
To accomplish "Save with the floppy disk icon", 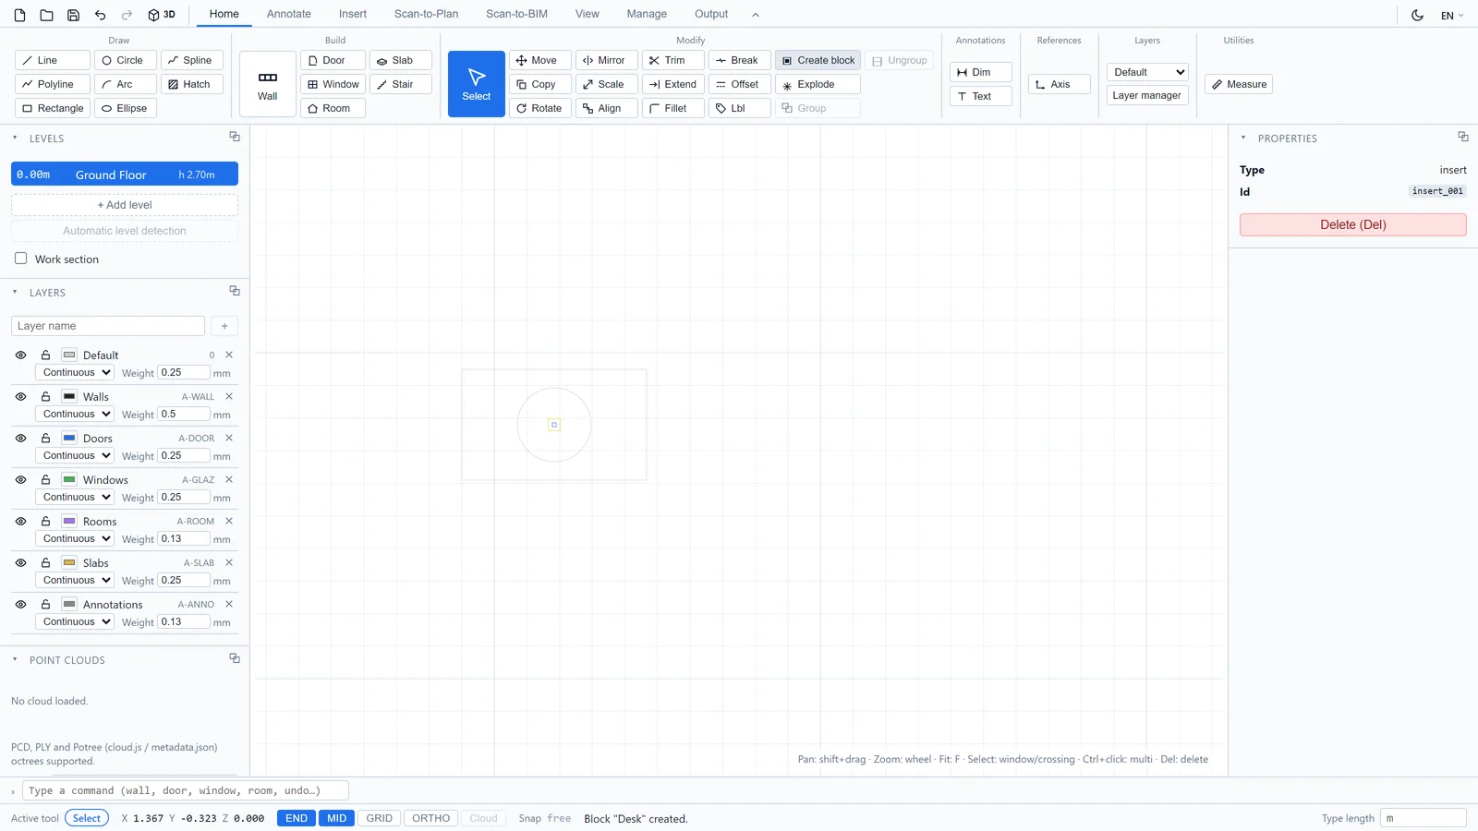I will pos(73,15).
